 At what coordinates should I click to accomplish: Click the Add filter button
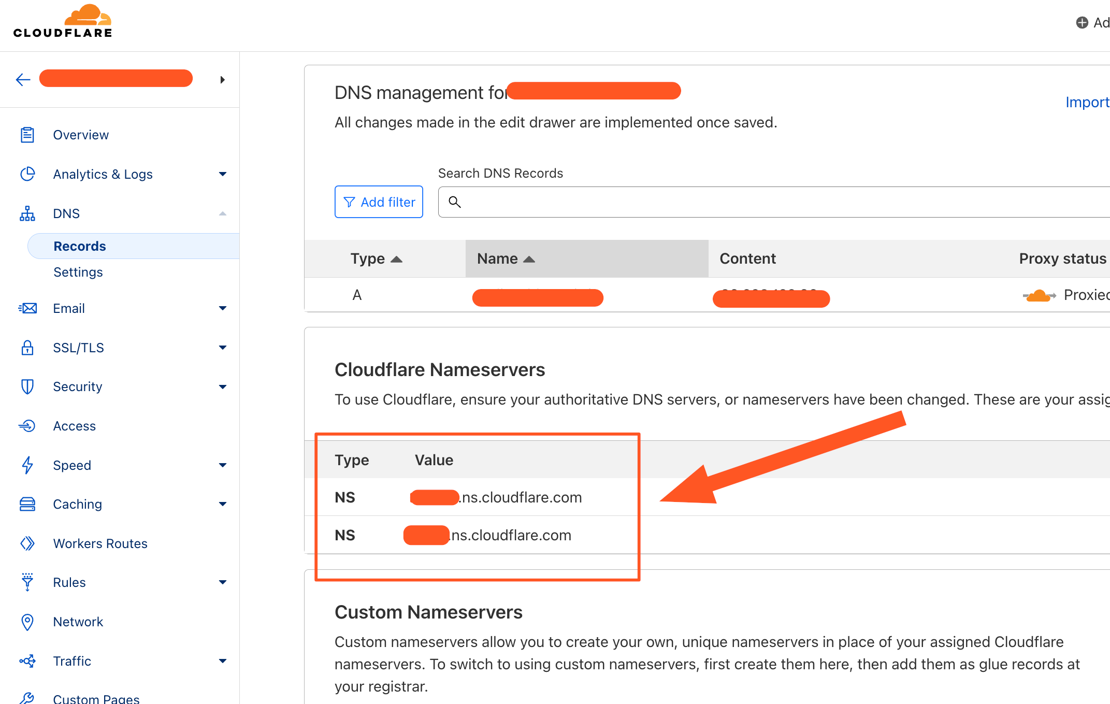(379, 202)
